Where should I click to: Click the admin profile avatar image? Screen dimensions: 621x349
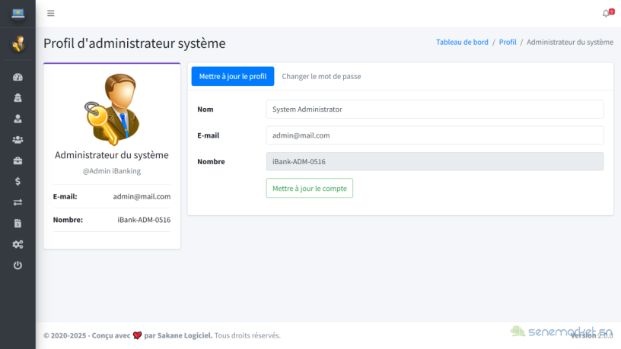tap(112, 109)
